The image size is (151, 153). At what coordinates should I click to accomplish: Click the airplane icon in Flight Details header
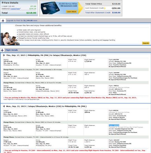pyautogui.click(x=2, y=50)
